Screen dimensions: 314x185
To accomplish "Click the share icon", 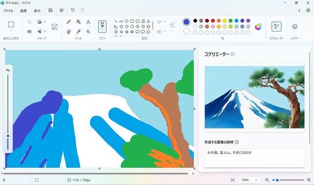I will pos(61,10).
